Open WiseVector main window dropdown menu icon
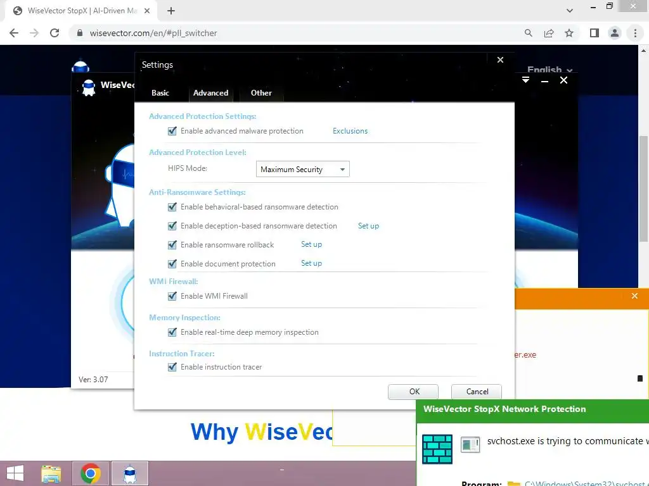Screen dimensions: 649x486 pyautogui.click(x=525, y=80)
